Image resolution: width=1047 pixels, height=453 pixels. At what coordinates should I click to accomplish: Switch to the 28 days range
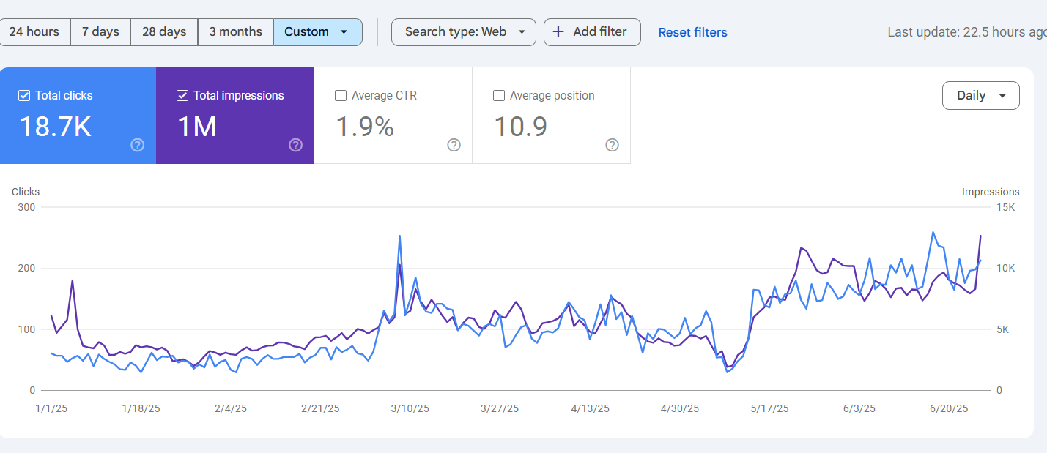[164, 32]
